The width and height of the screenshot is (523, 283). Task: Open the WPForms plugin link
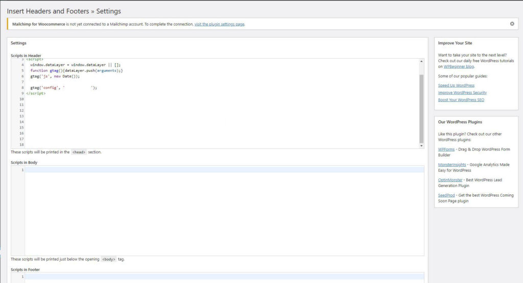coord(446,149)
